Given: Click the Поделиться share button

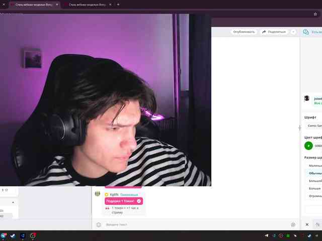Looking at the screenshot, I should pyautogui.click(x=274, y=32).
